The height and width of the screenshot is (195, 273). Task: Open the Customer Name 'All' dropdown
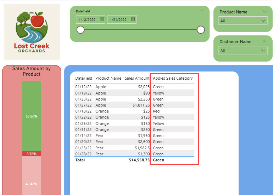tap(243, 51)
